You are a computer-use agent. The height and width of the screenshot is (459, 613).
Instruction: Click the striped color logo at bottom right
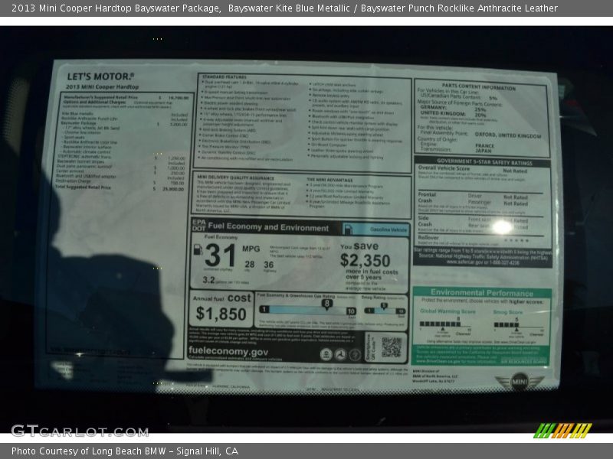click(x=563, y=430)
